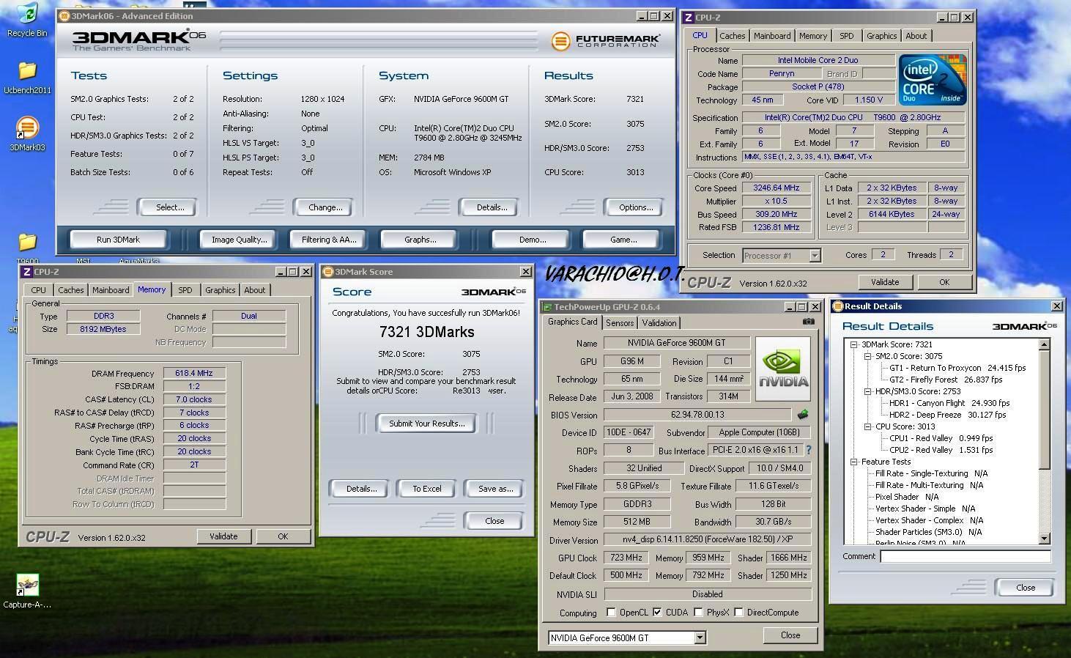Click the Result Details scrollbar down arrow

pyautogui.click(x=1045, y=539)
